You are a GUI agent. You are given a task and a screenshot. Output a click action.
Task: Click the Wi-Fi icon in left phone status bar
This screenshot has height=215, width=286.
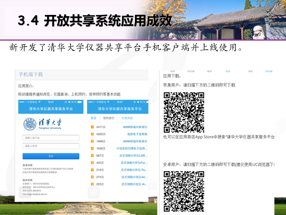[x=39, y=102]
